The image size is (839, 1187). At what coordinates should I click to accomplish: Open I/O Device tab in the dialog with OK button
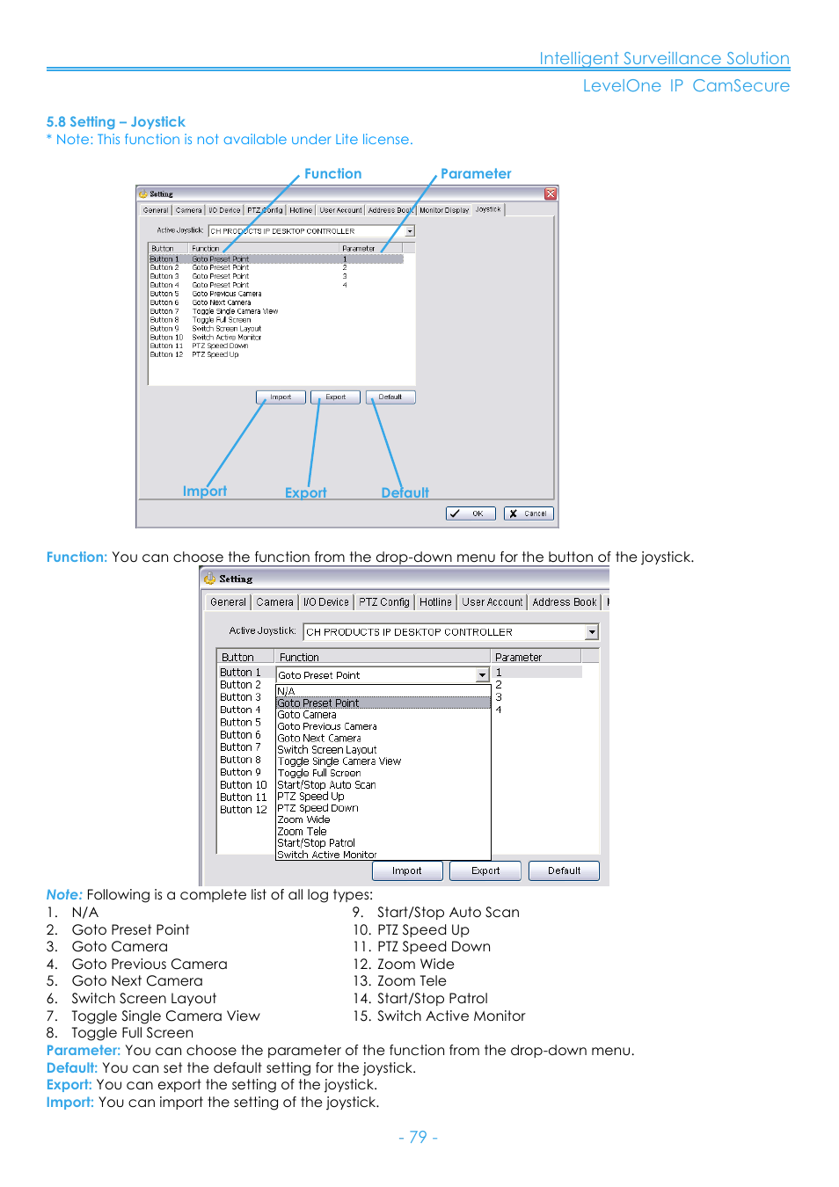click(224, 210)
